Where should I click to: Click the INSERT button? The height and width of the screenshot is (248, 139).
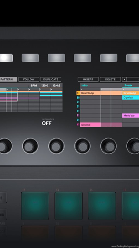pos(88,79)
